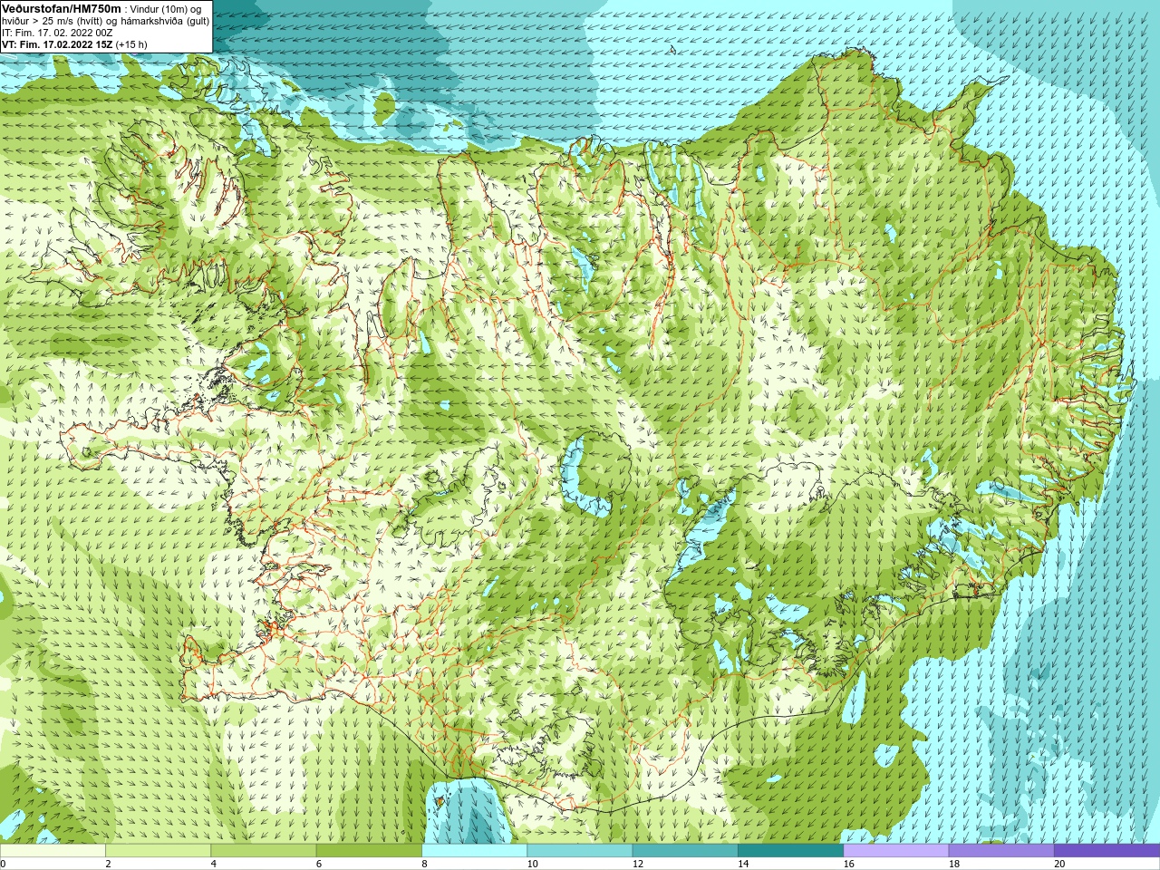1160x870 pixels.
Task: Click the "VT: Fim. 17.02.2022 15Z (+15 h)" line
Action: pos(74,43)
